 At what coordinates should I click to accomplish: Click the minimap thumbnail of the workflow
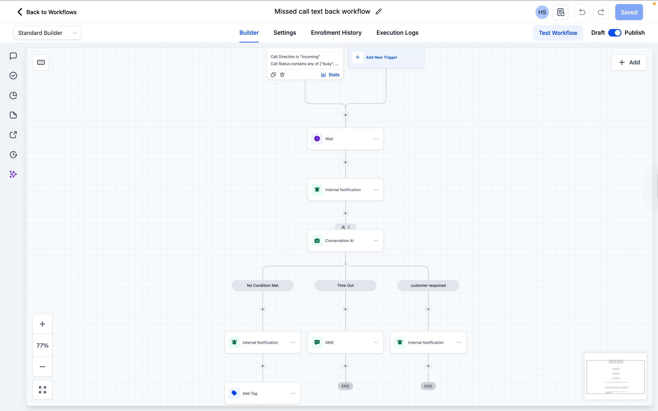[615, 377]
